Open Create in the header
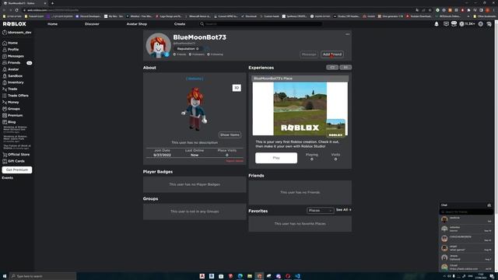The image size is (498, 280). [x=180, y=24]
